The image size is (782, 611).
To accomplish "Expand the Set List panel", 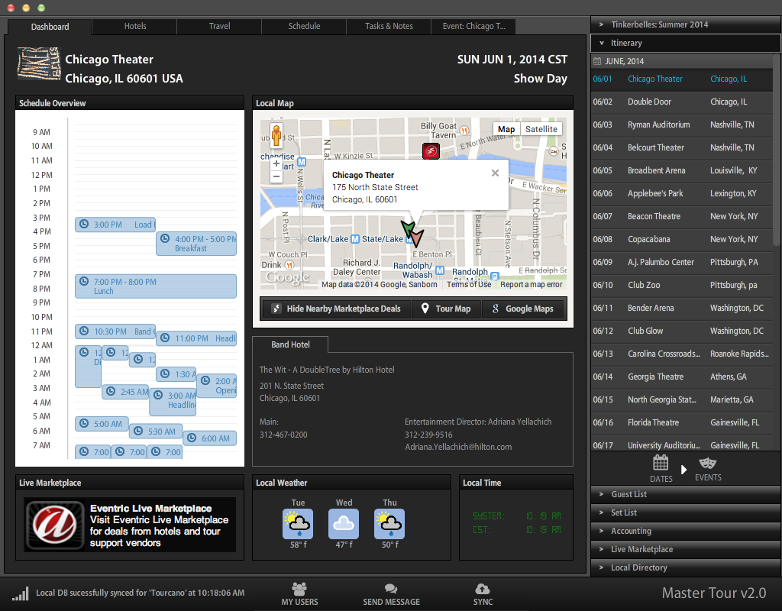I will [x=686, y=512].
